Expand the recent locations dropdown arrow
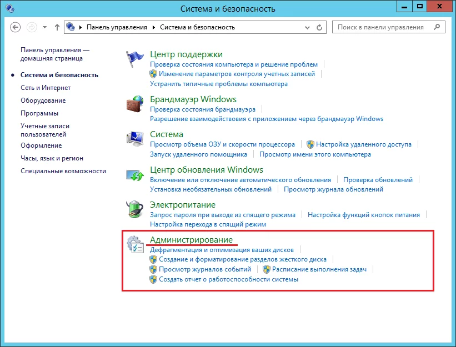 [44, 27]
